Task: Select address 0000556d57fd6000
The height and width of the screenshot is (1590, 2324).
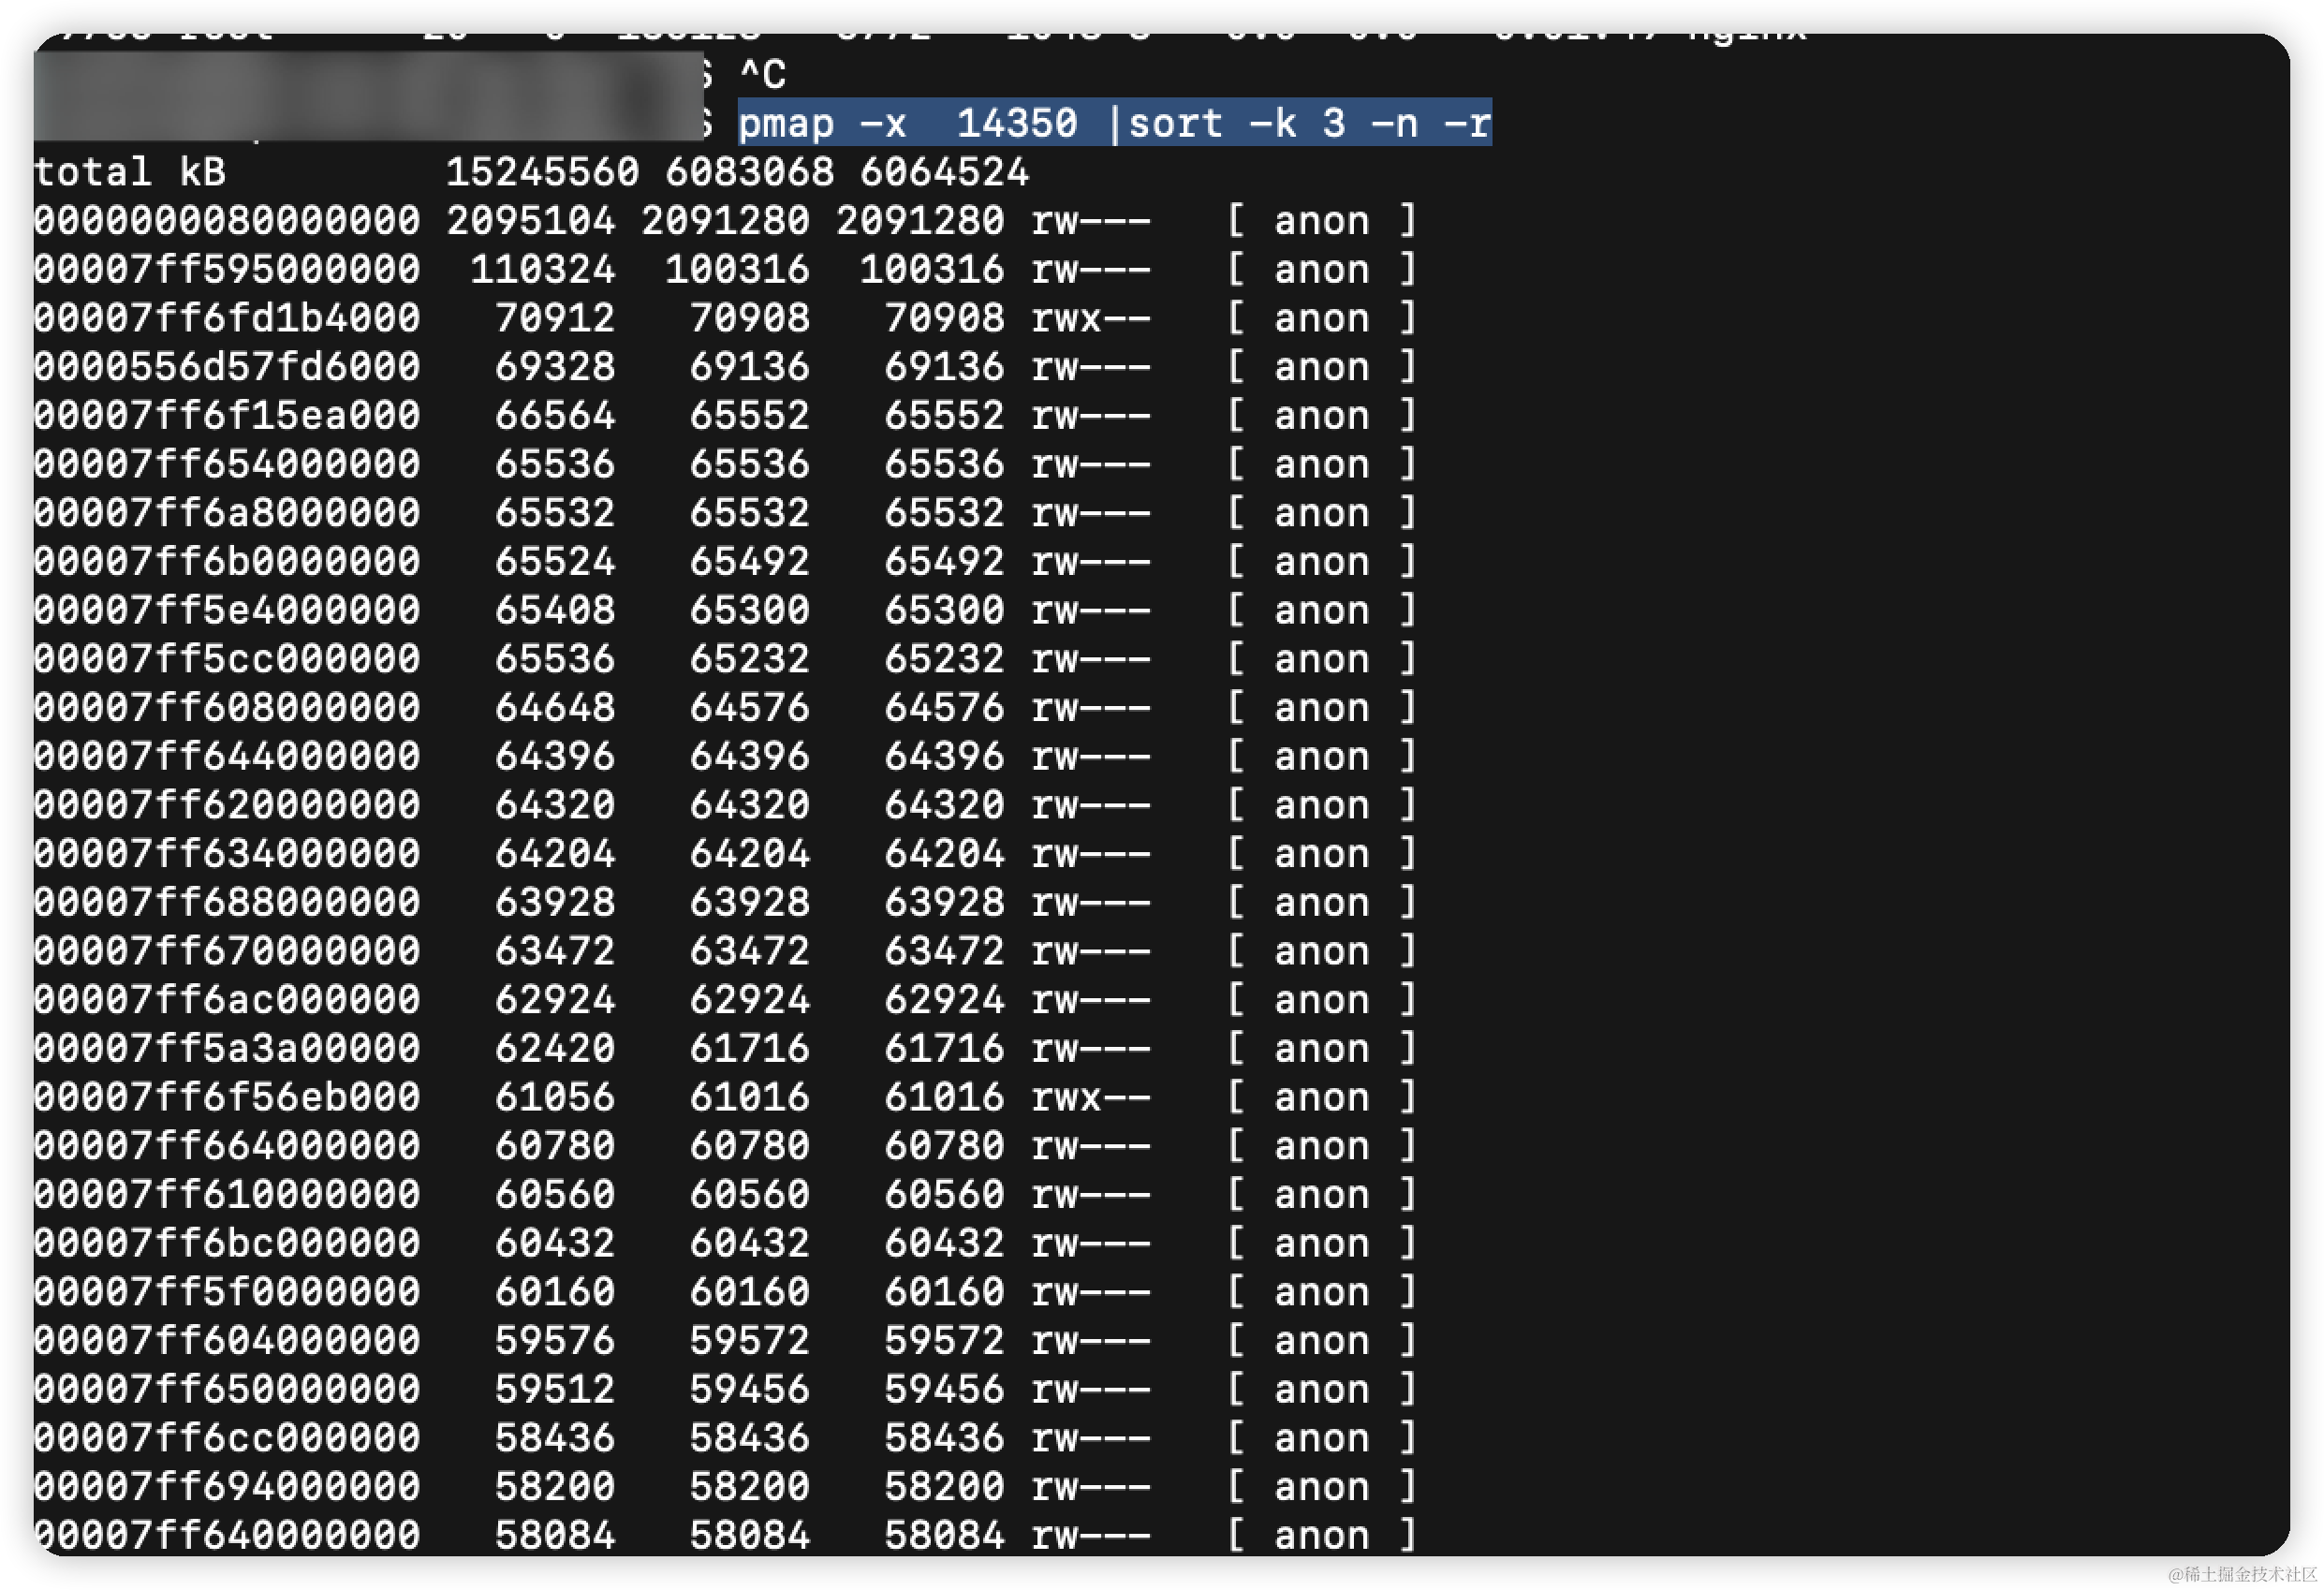Action: (227, 366)
